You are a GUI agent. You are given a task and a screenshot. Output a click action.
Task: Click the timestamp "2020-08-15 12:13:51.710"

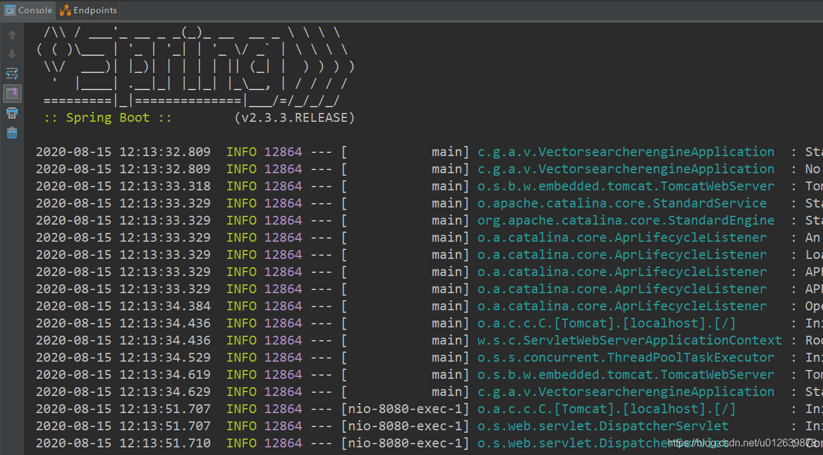(x=123, y=443)
